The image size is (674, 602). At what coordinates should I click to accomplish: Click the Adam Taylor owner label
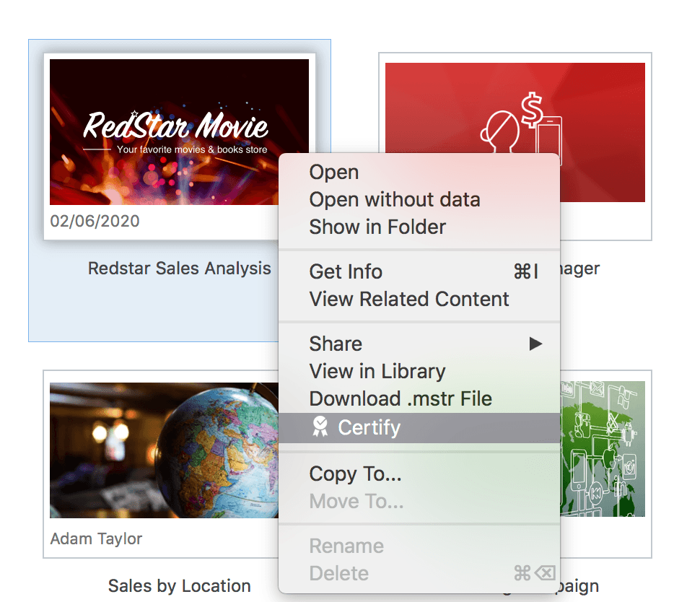96,538
